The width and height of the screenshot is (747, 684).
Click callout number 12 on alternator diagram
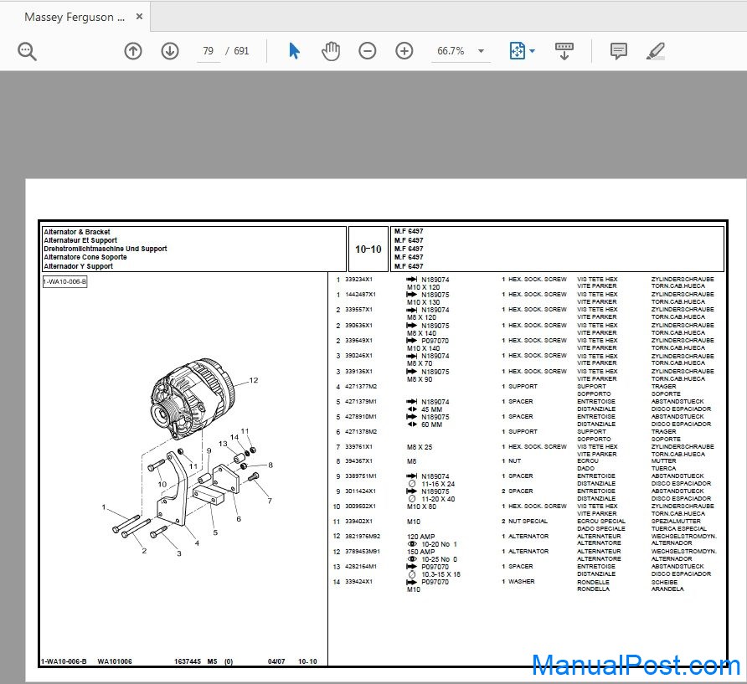(254, 380)
